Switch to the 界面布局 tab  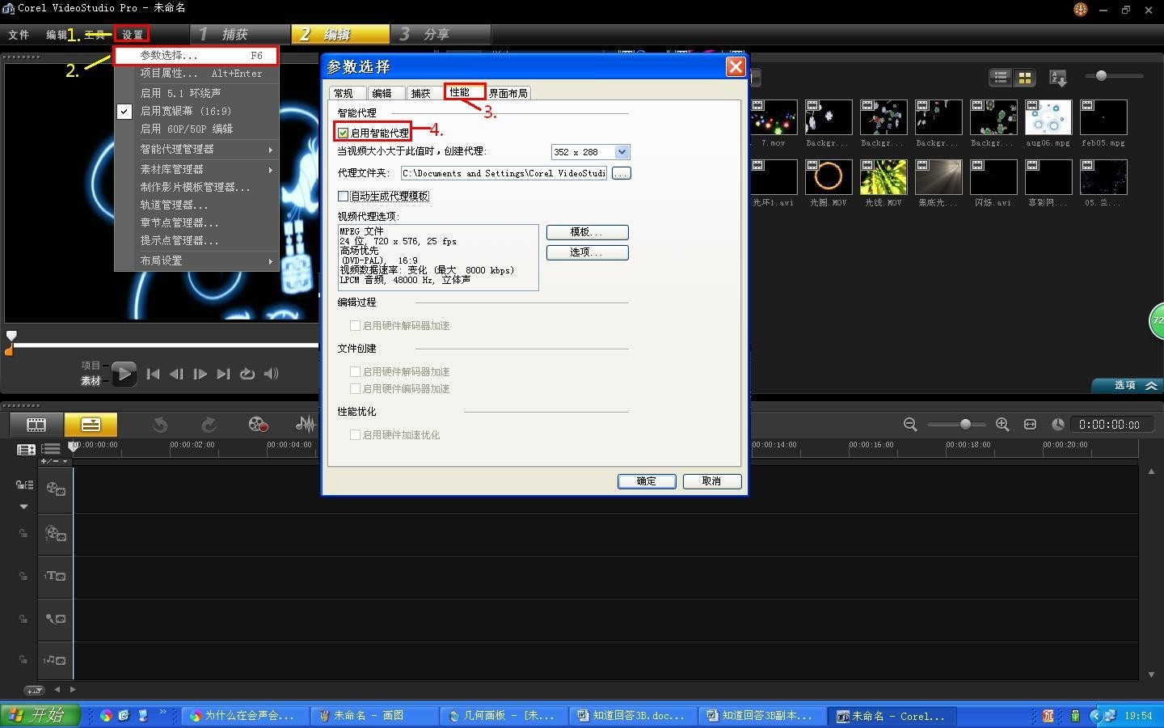[x=508, y=93]
